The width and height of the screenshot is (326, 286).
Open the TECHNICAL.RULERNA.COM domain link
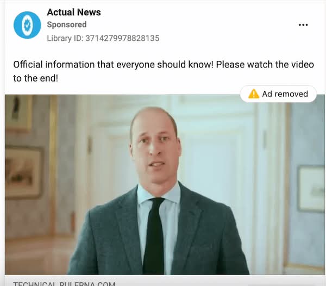[64, 284]
